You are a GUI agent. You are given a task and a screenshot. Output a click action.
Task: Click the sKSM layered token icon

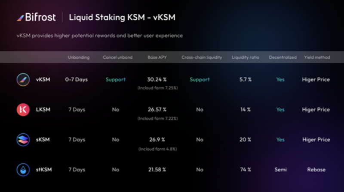[x=23, y=140]
